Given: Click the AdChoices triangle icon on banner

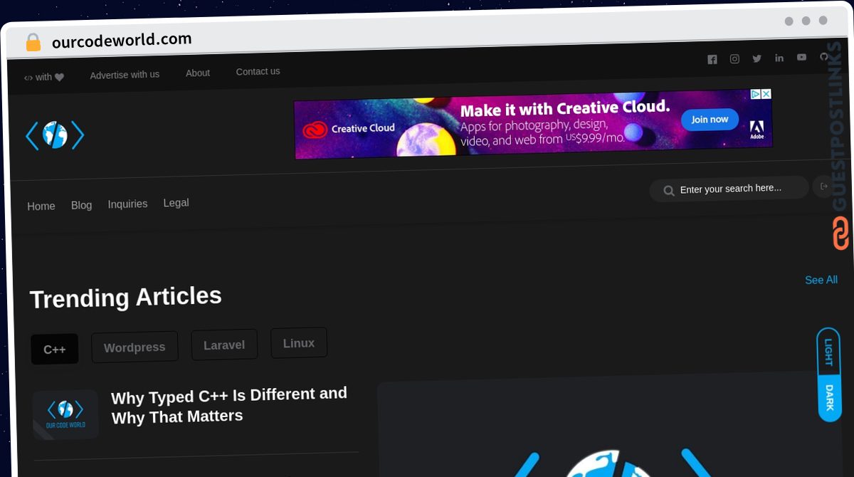Looking at the screenshot, I should coord(756,94).
